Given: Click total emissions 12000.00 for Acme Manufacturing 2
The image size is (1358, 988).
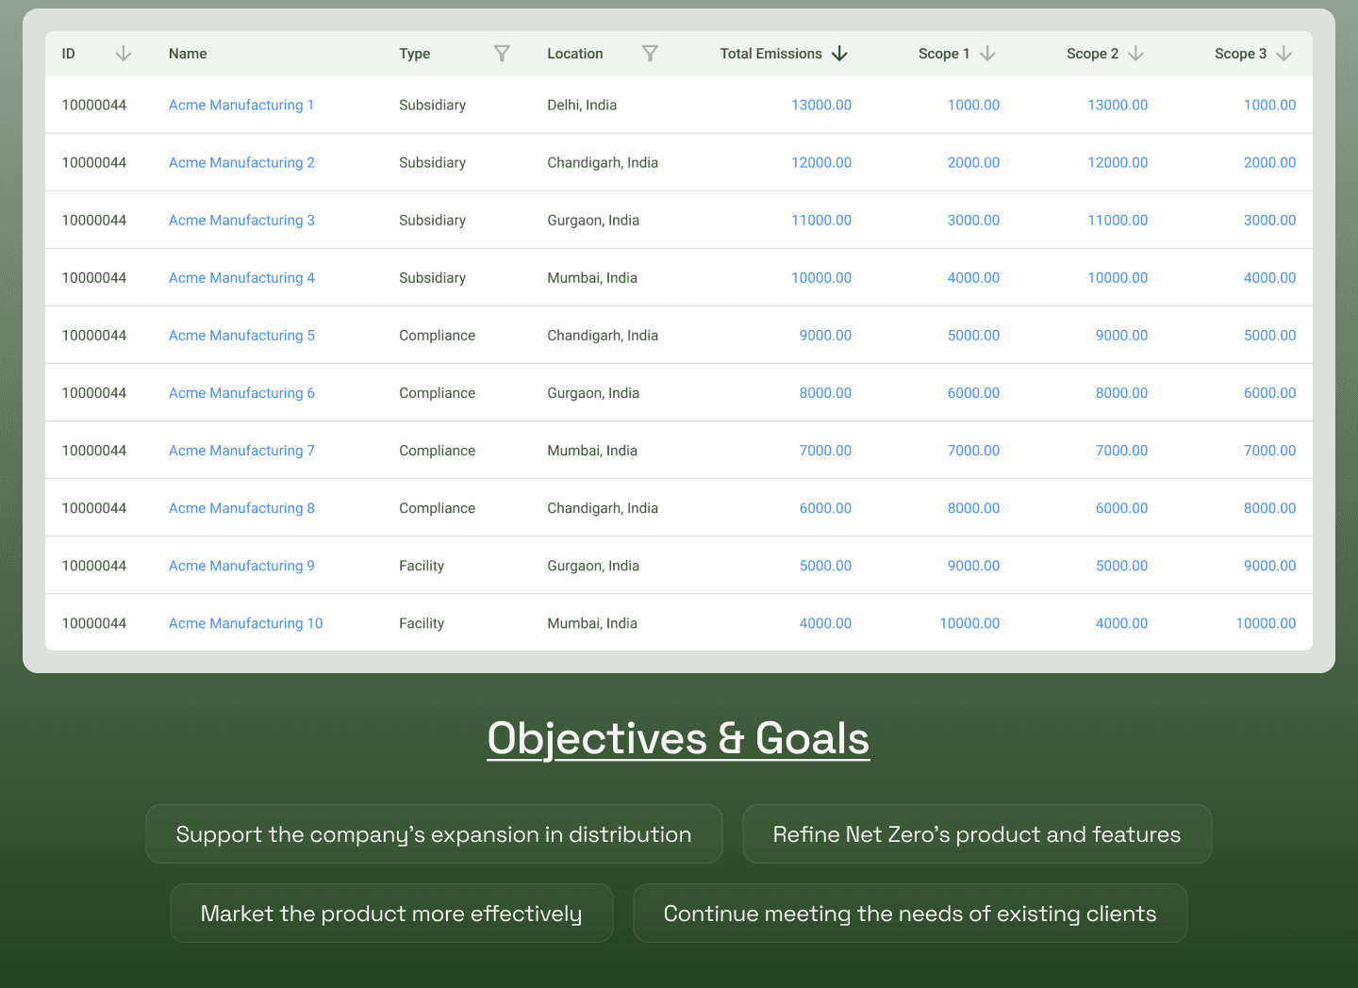Looking at the screenshot, I should pos(821,162).
